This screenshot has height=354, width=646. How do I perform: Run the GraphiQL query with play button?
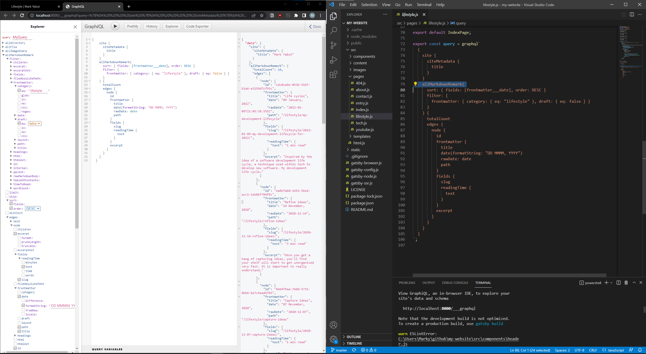pos(115,26)
